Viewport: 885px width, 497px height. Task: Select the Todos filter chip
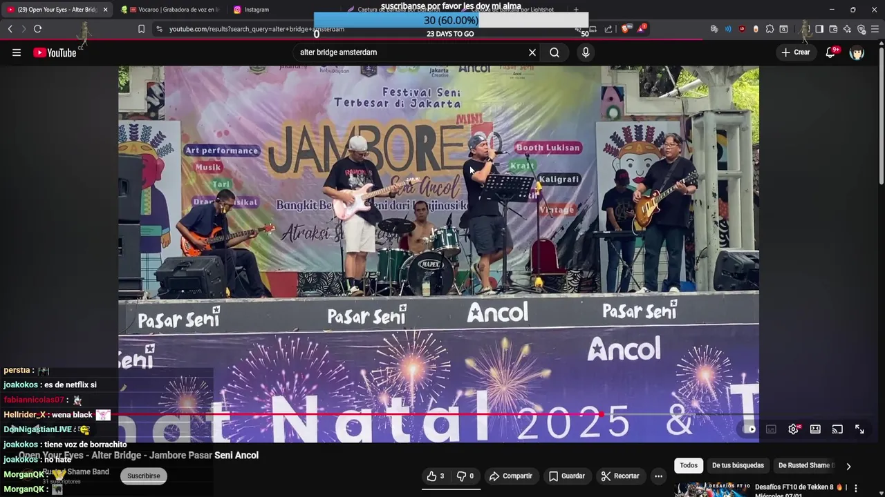689,465
